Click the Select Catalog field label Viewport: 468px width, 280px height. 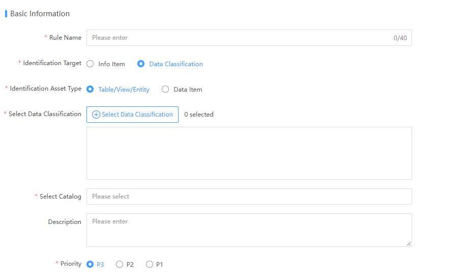[61, 197]
